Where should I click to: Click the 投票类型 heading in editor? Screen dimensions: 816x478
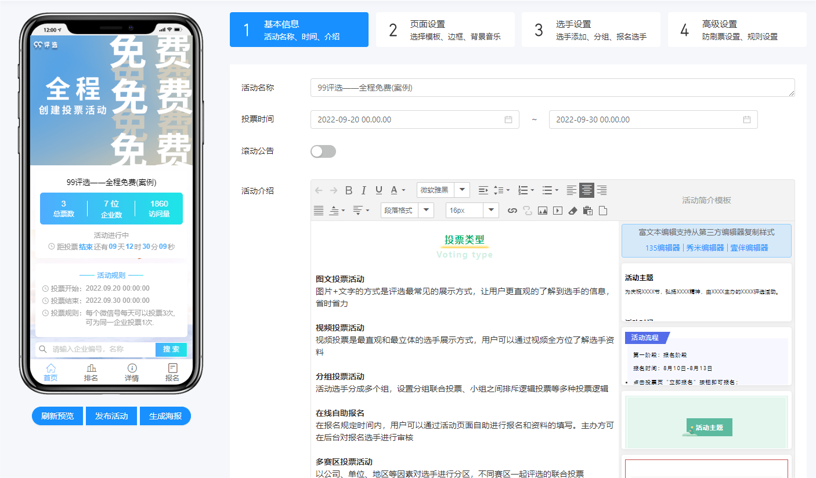[x=464, y=240]
